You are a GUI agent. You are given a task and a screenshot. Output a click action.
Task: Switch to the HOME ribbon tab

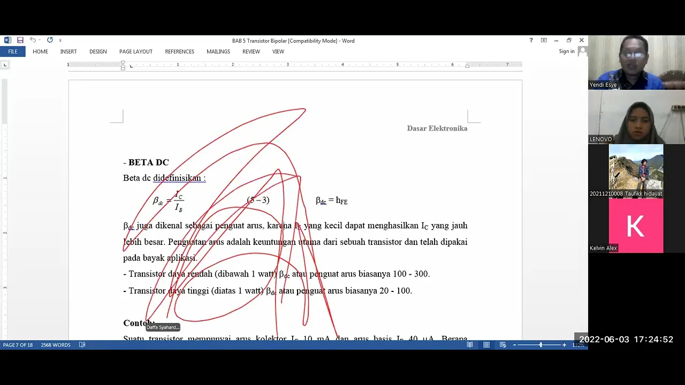(40, 52)
